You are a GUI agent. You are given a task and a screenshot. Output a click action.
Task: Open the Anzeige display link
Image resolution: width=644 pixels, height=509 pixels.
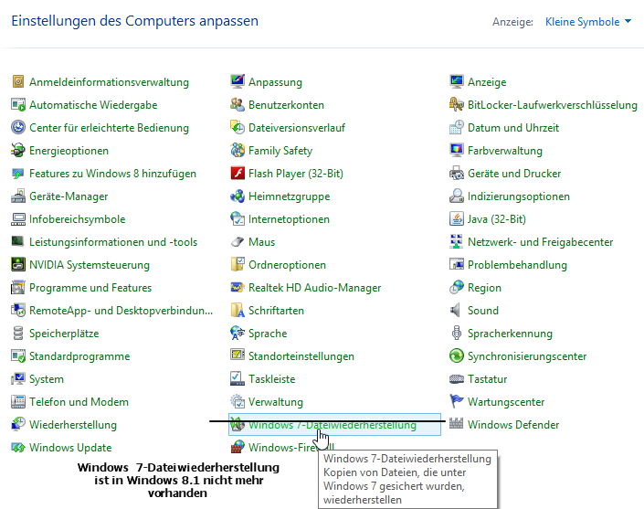point(487,82)
